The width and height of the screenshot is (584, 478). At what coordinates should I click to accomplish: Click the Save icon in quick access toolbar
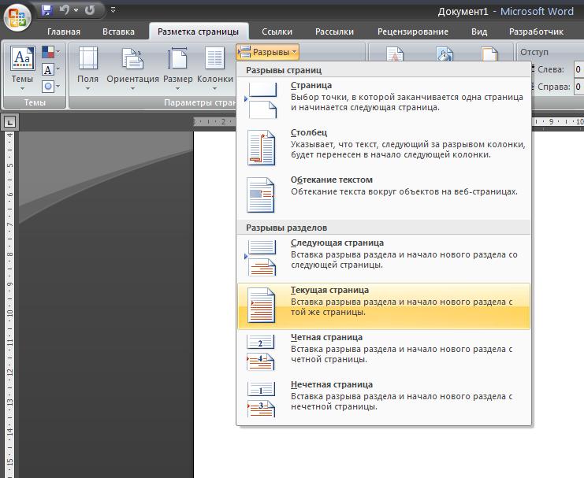click(46, 11)
